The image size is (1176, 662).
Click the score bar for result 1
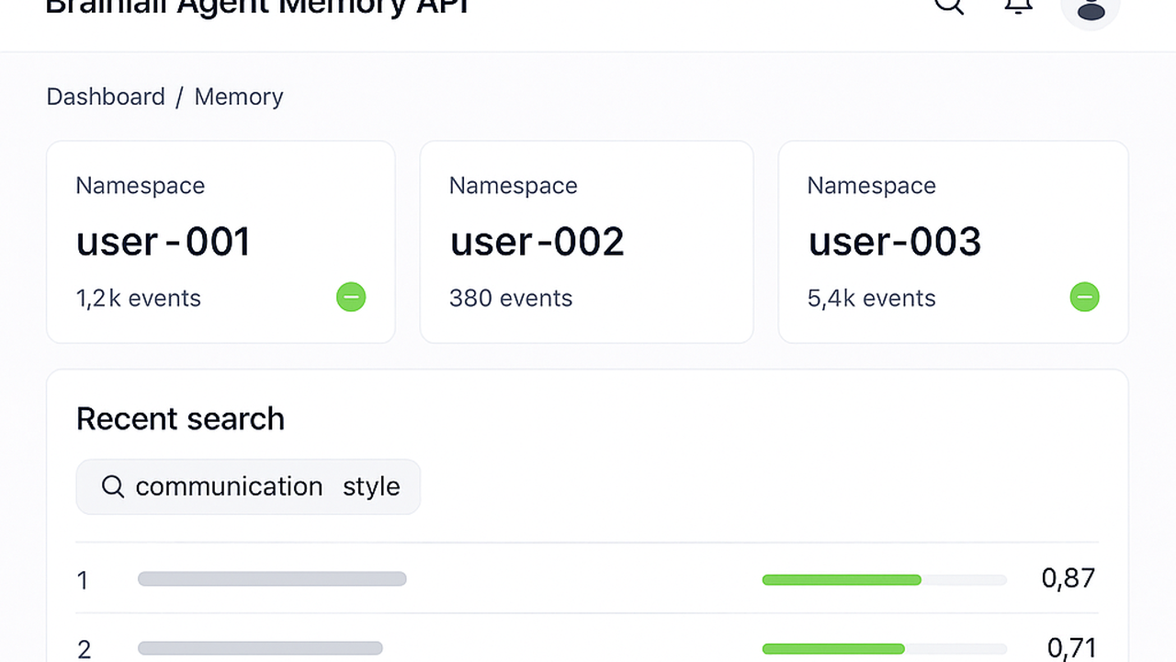884,579
